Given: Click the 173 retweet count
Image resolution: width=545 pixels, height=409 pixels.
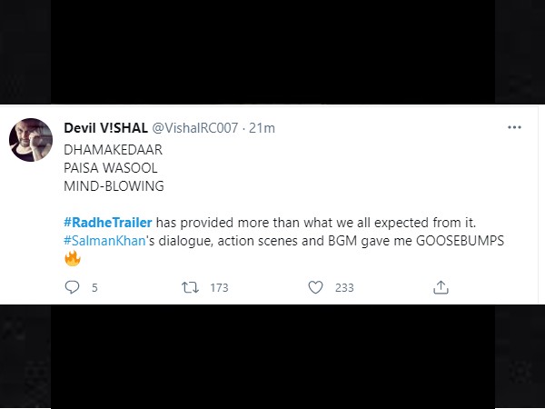Looking at the screenshot, I should [219, 287].
